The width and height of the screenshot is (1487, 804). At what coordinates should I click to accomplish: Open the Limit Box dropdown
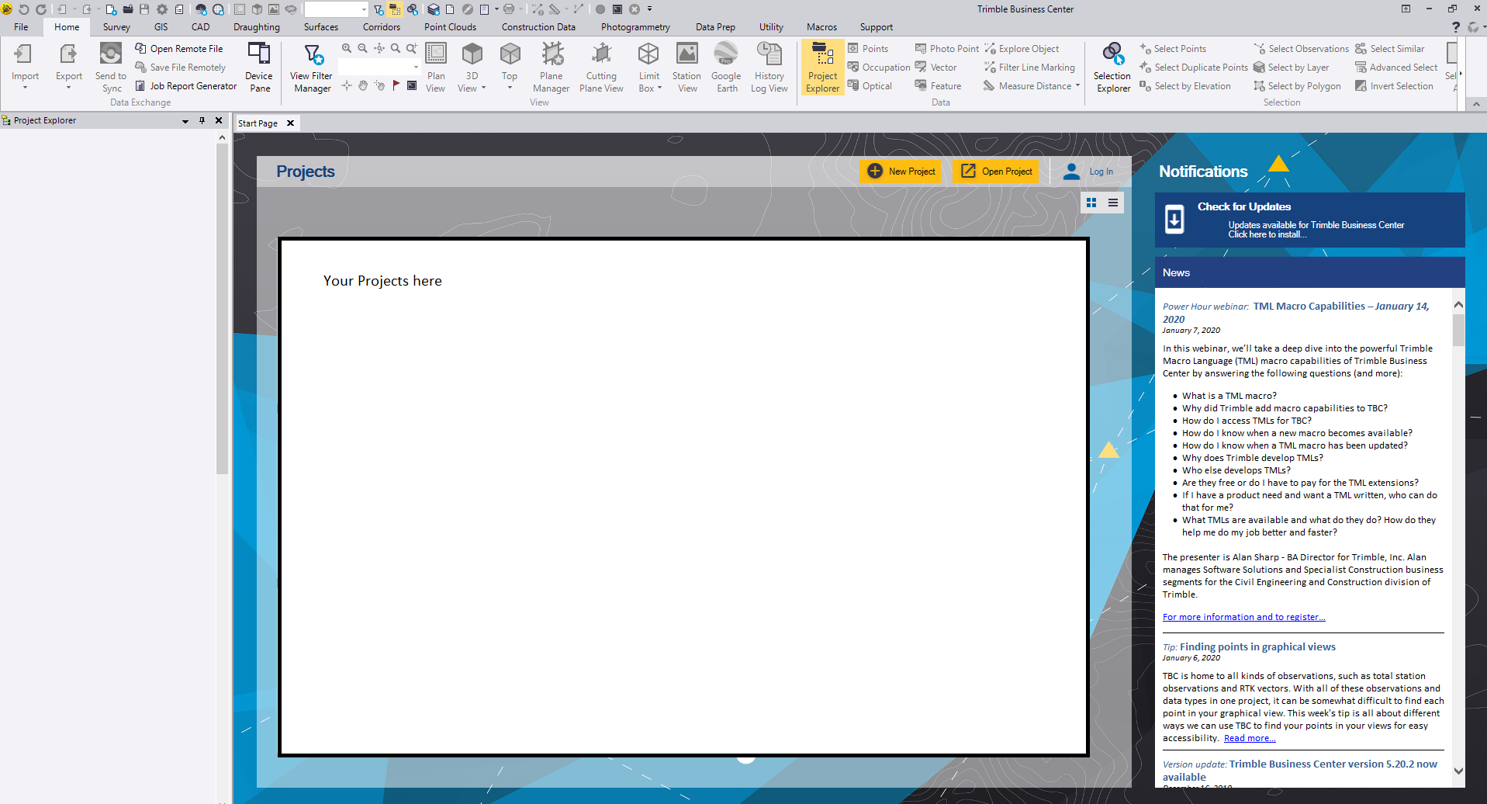pyautogui.click(x=659, y=88)
